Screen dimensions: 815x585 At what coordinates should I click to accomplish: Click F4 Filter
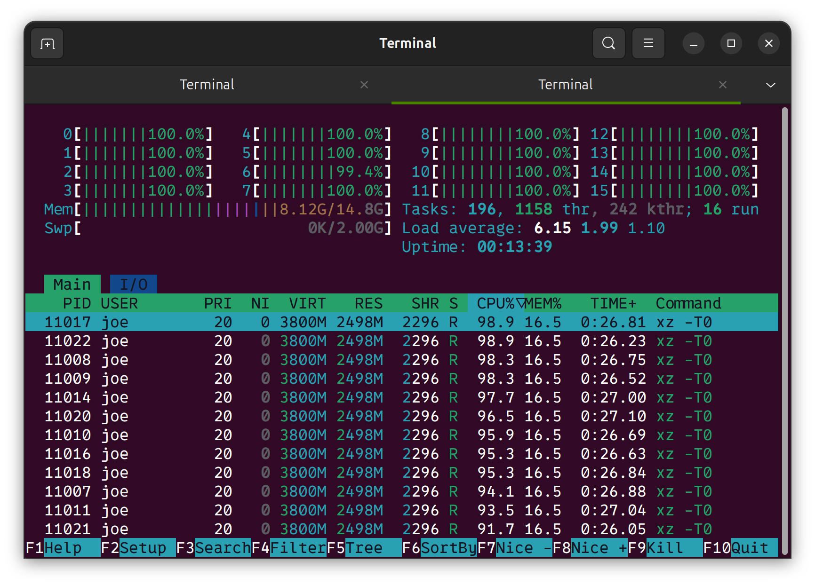coord(289,548)
